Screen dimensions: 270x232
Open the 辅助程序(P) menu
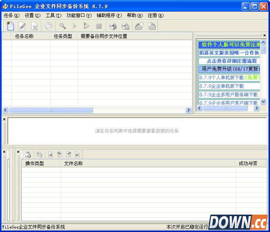109,15
